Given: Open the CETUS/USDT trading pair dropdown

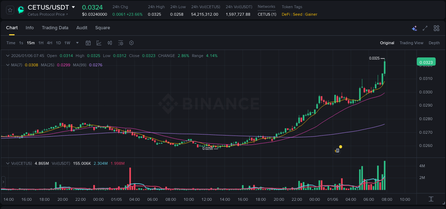Looking at the screenshot, I should tap(74, 7).
